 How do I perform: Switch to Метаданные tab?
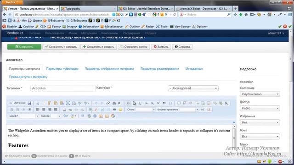click(194, 69)
